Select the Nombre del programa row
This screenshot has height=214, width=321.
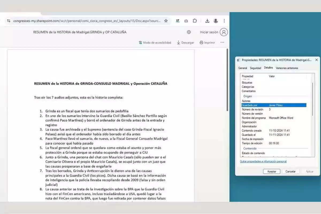coord(274,118)
